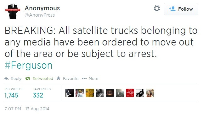View the 332 favorites count
This screenshot has width=203, height=116.
pos(38,95)
